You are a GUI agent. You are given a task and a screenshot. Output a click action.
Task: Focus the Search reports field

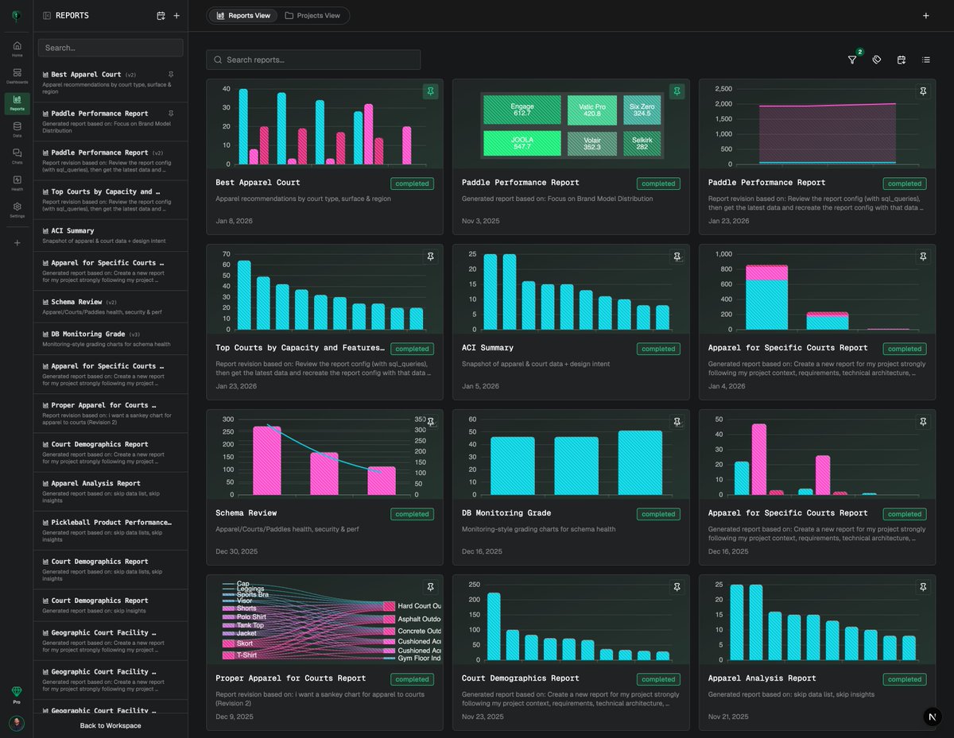313,60
